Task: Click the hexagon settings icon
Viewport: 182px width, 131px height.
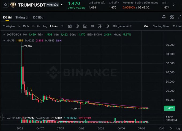Action: click(107, 26)
